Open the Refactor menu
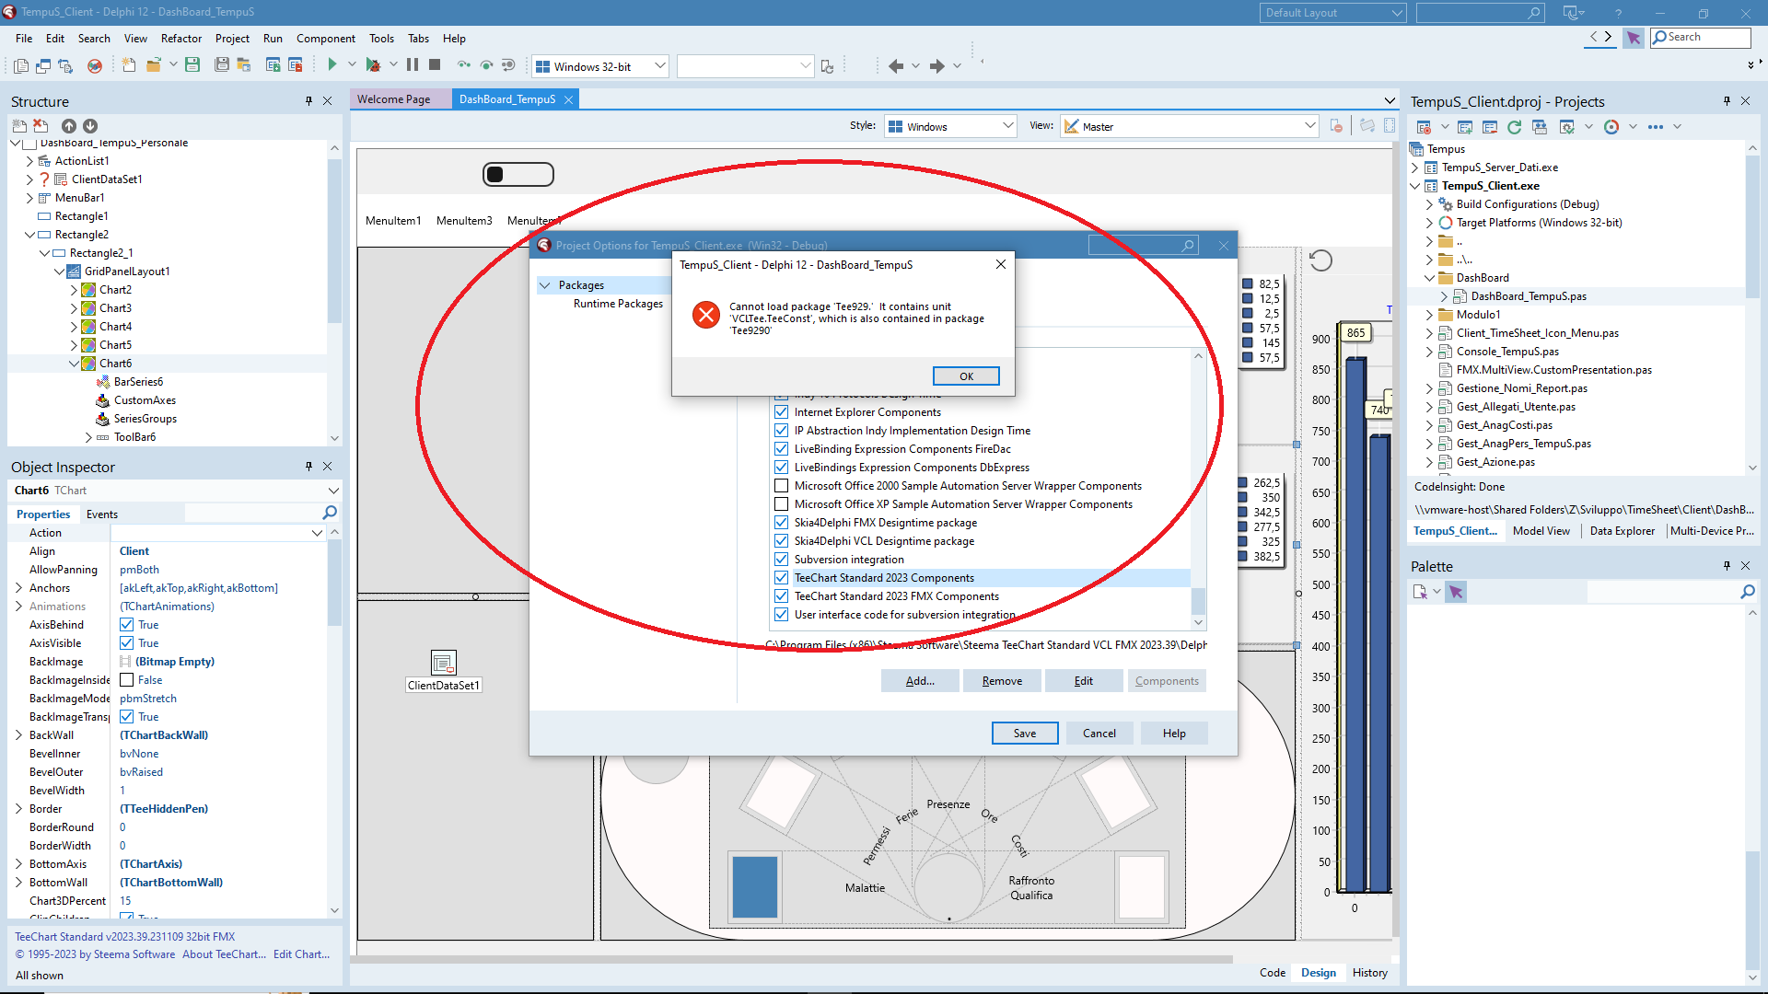Image resolution: width=1768 pixels, height=994 pixels. click(x=181, y=39)
